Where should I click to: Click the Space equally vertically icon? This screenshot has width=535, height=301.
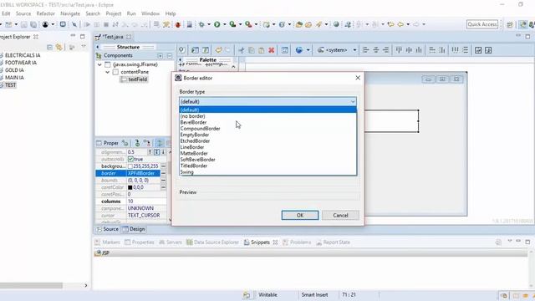(465, 50)
